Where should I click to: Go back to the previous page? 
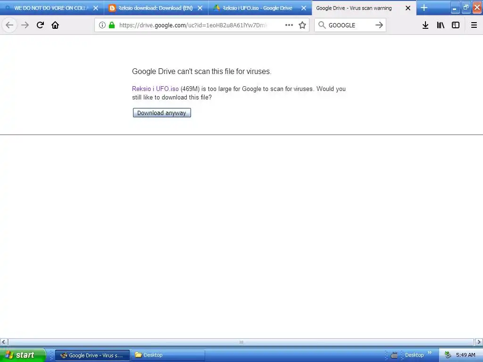[x=9, y=25]
